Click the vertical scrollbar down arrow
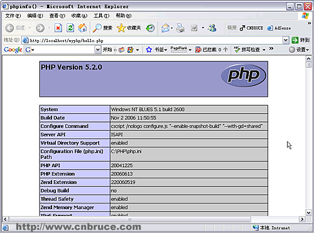Viewport: 314px width, 233px height. 309,213
